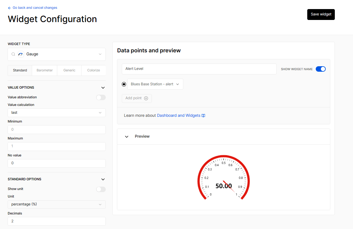Click the Gauge widget icon

tap(21, 54)
